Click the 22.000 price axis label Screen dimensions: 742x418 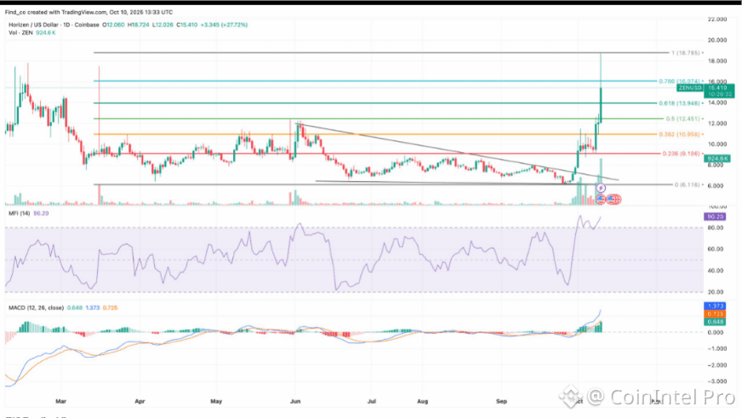pos(717,20)
